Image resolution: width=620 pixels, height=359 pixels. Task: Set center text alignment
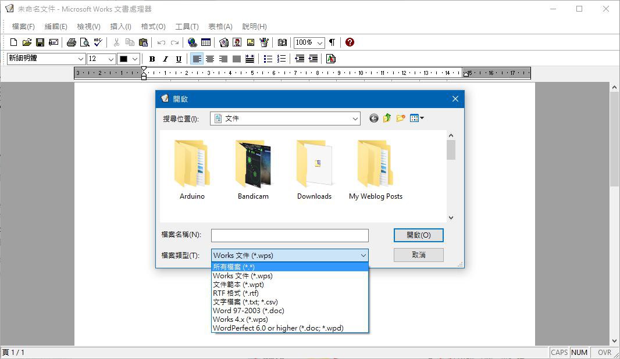tap(210, 59)
